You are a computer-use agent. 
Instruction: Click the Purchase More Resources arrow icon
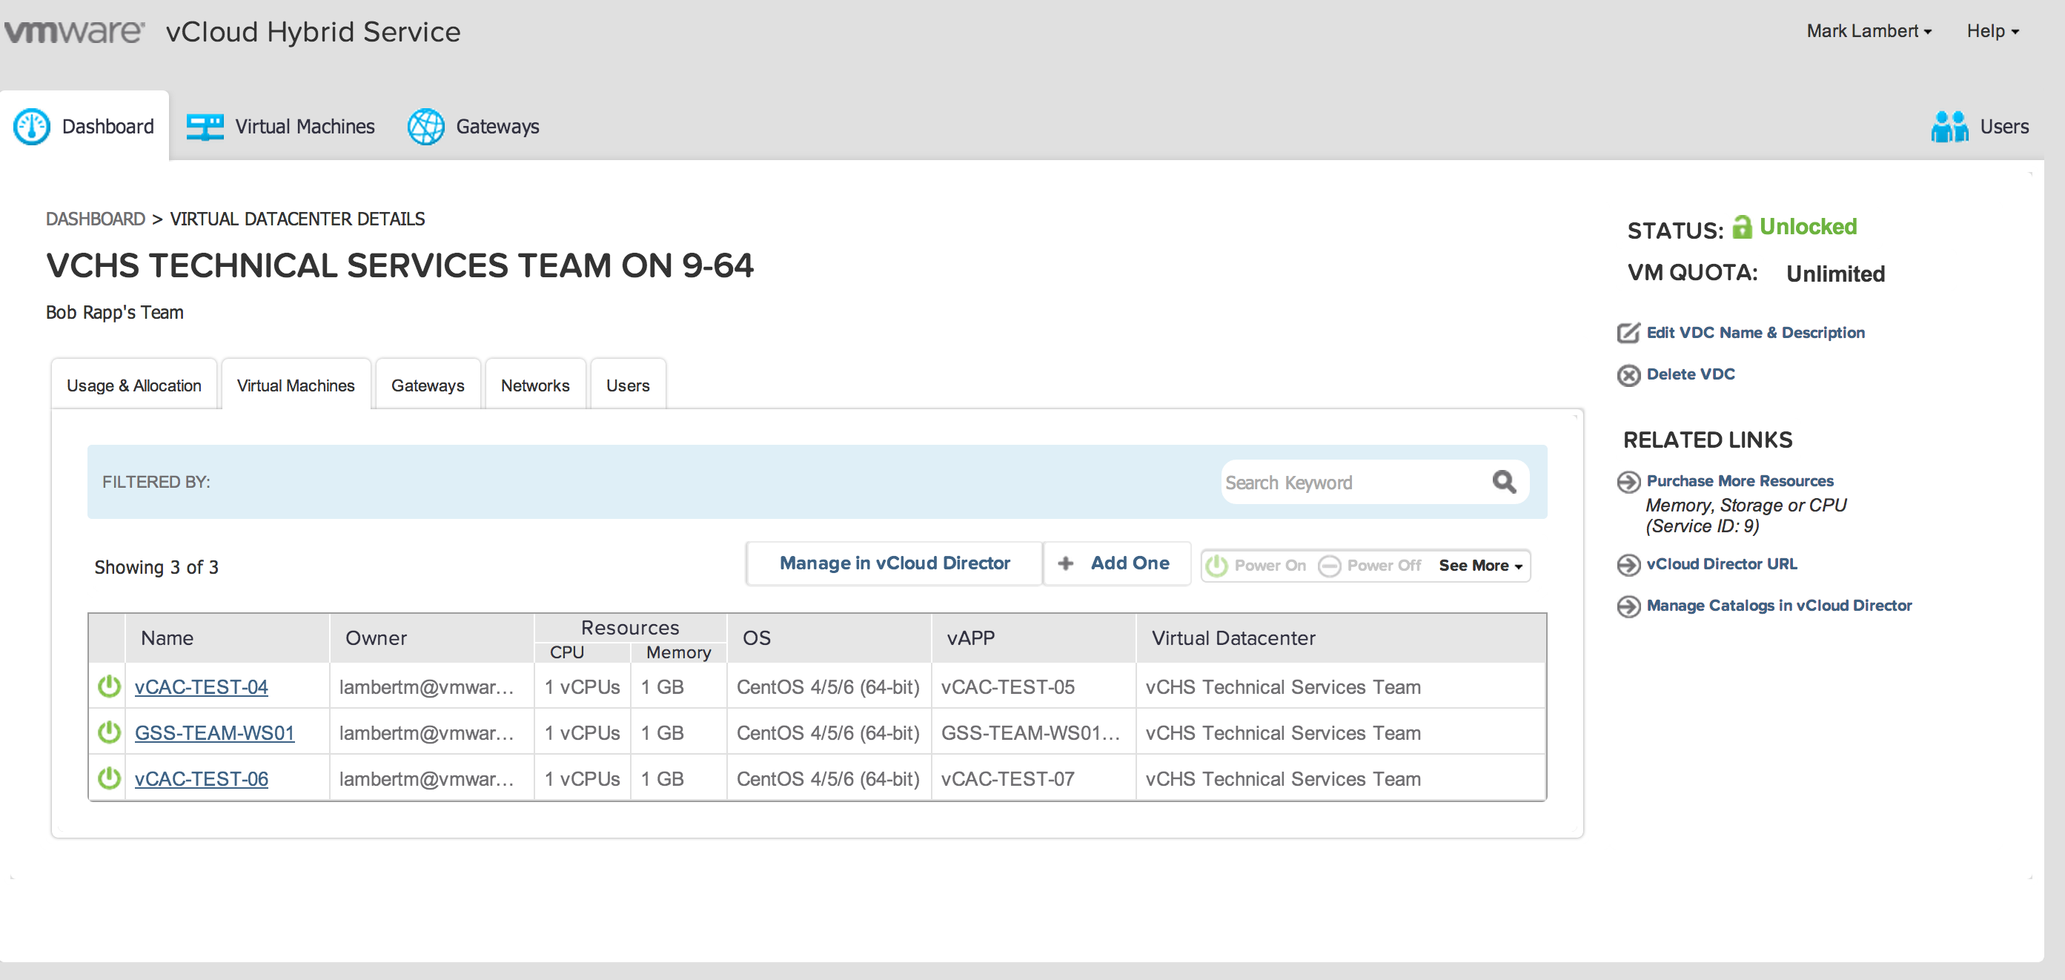[1628, 481]
